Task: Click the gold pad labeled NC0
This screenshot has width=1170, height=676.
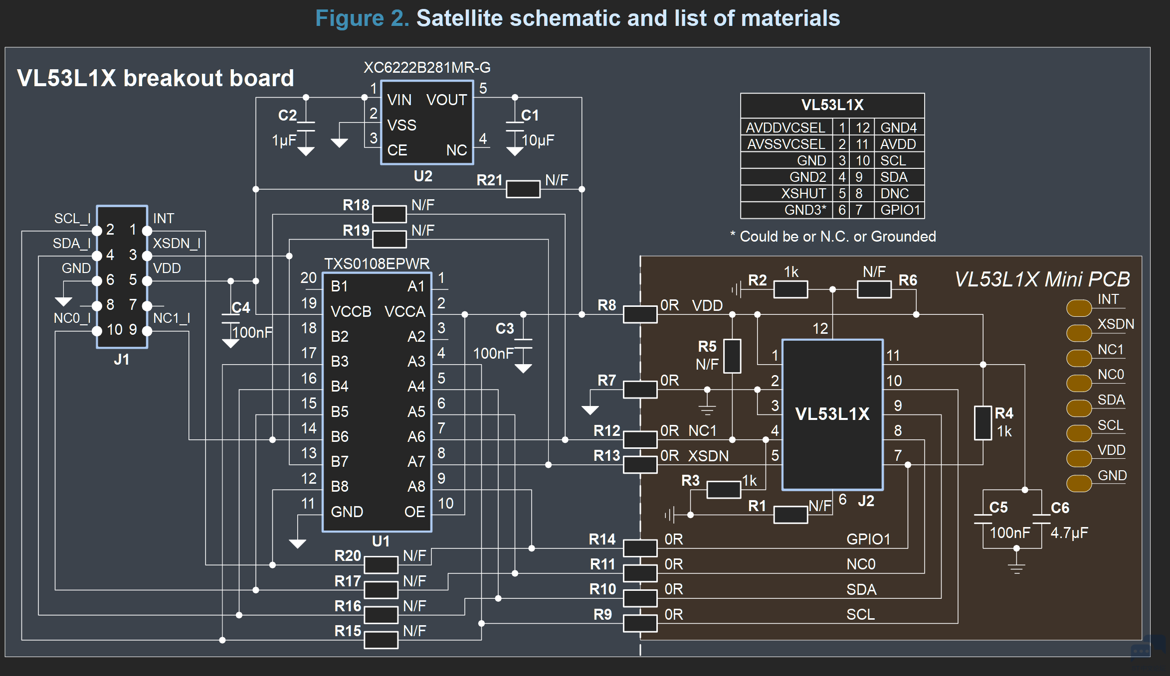Action: [1079, 383]
